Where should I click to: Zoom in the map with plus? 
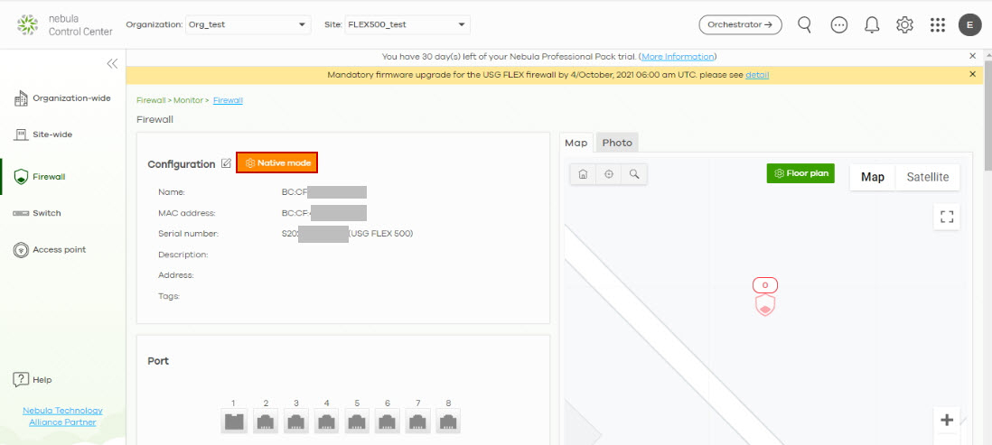click(x=947, y=420)
